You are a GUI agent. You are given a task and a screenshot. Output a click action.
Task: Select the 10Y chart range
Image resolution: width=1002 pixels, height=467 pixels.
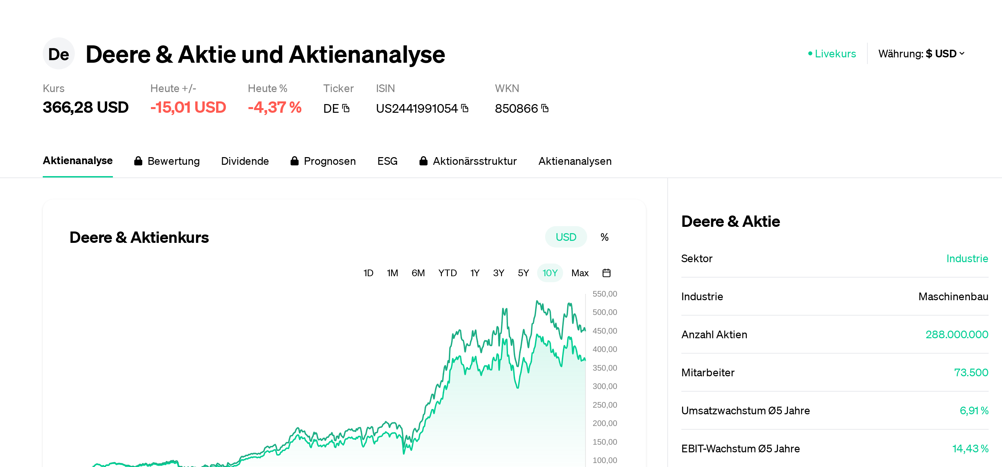(550, 273)
